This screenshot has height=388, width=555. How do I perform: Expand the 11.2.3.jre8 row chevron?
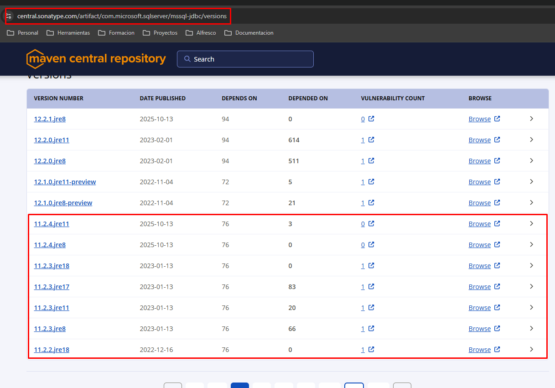[531, 328]
